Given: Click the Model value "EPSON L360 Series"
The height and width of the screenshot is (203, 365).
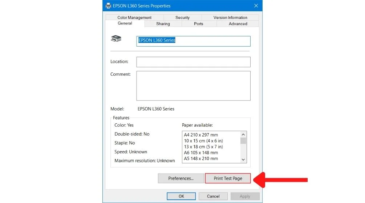Looking at the screenshot, I should coord(156,109).
